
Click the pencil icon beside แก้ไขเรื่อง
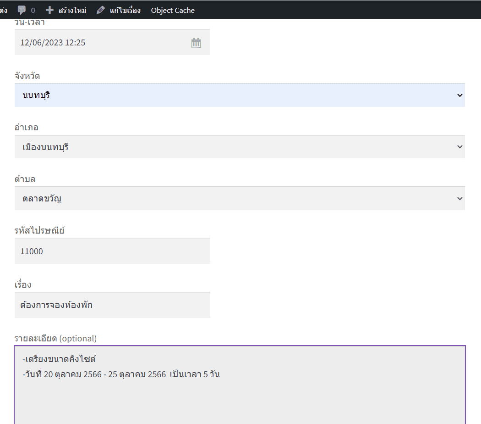tap(101, 10)
